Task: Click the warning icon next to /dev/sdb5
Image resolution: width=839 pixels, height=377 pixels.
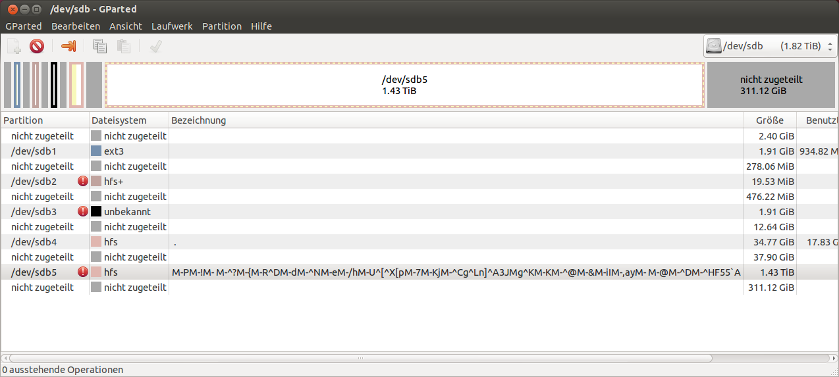Action: coord(82,272)
